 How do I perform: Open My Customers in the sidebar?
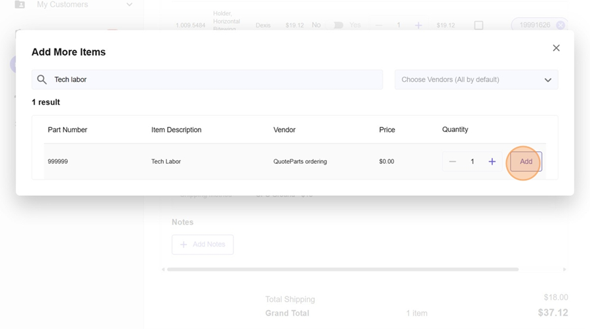62,5
